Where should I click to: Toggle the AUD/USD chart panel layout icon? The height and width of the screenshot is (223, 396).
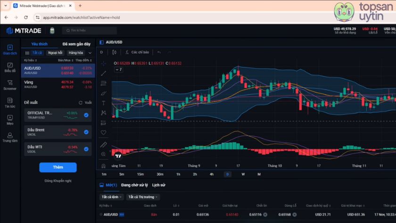[101, 42]
